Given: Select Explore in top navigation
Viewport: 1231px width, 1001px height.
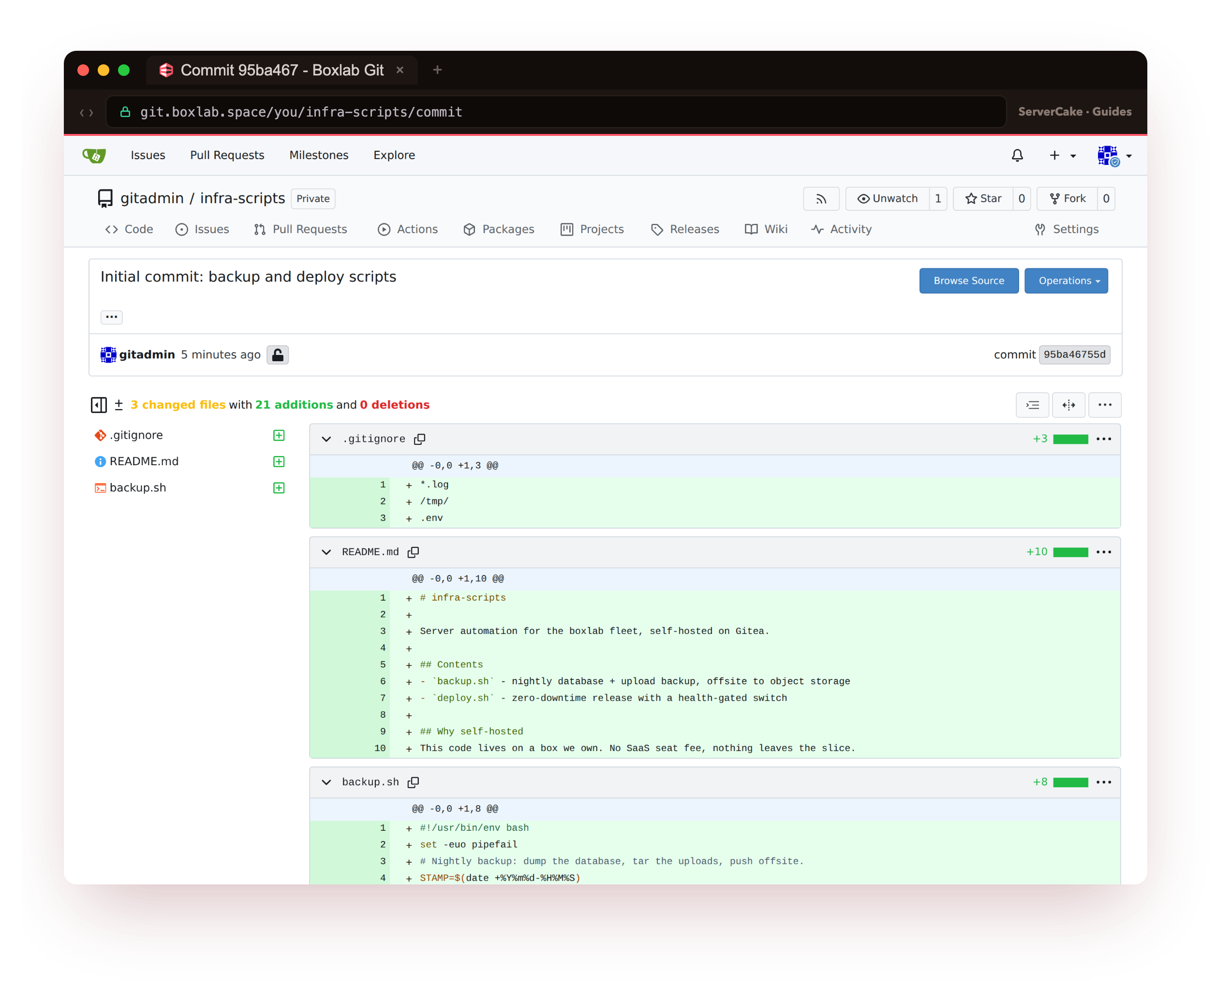Looking at the screenshot, I should pyautogui.click(x=395, y=156).
